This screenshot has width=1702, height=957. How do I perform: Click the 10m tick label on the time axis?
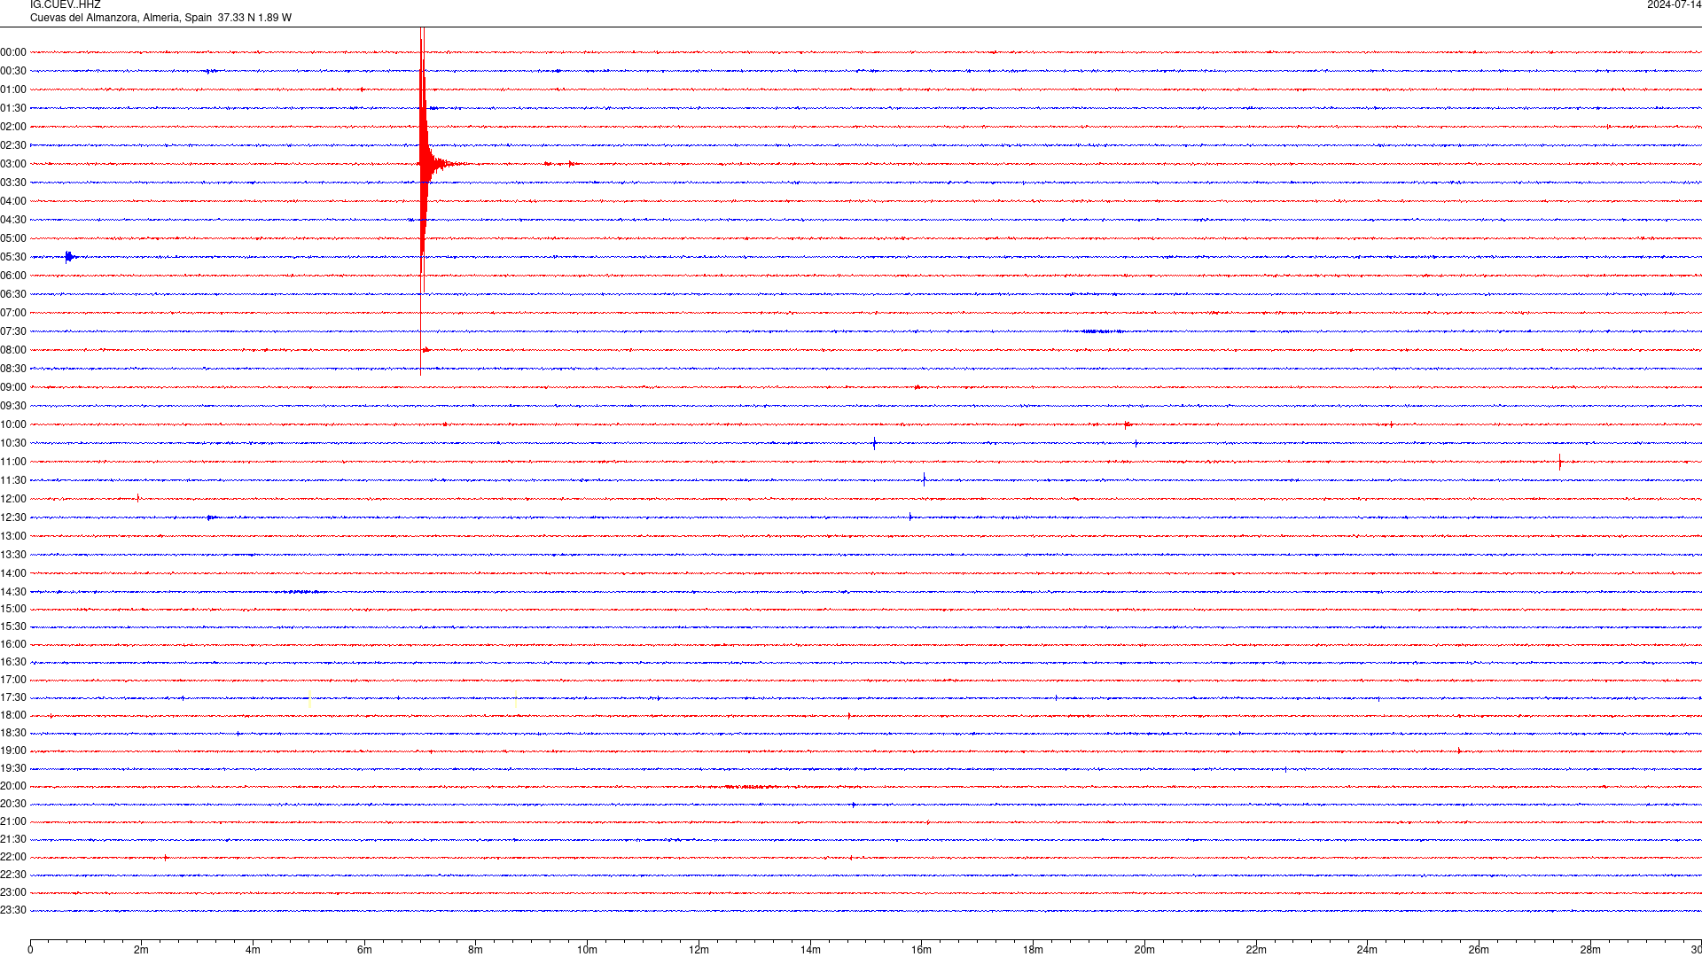587,950
